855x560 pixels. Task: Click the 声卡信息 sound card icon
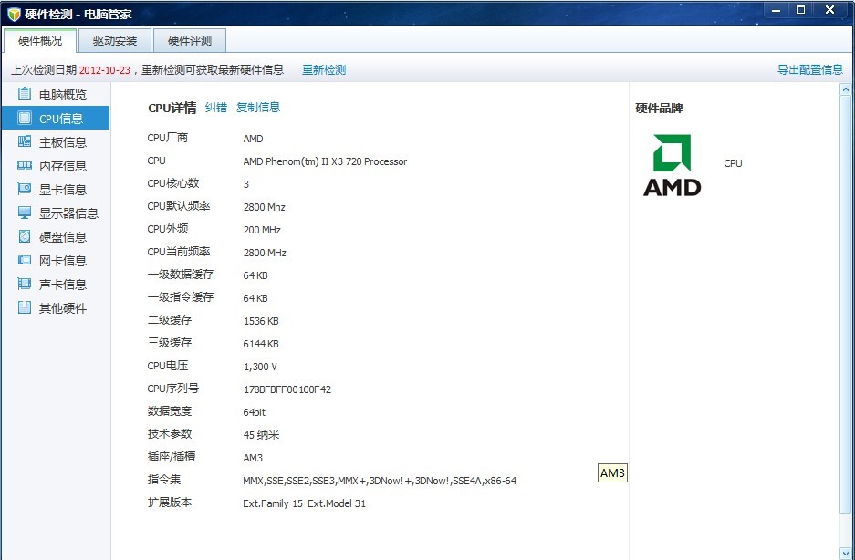point(25,284)
